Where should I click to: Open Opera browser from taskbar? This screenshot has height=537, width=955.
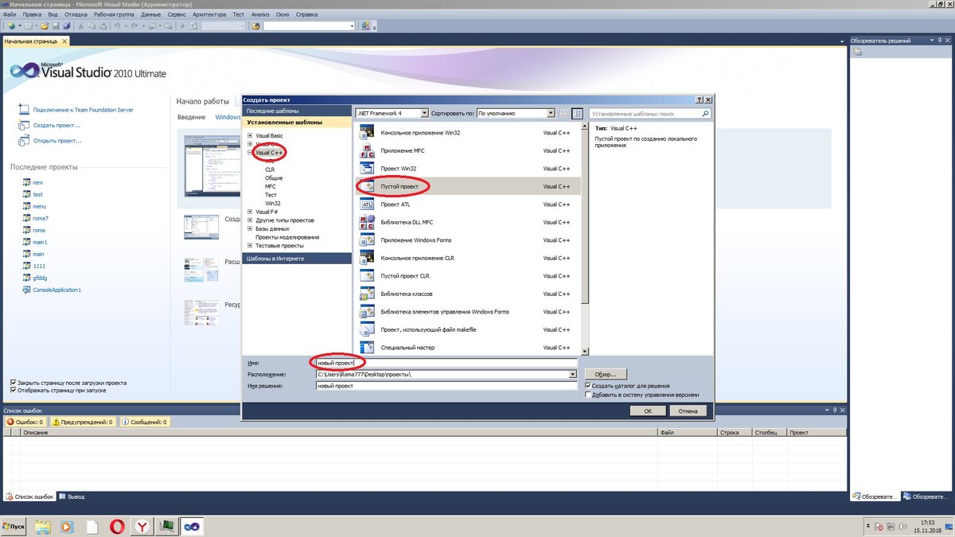pos(117,526)
